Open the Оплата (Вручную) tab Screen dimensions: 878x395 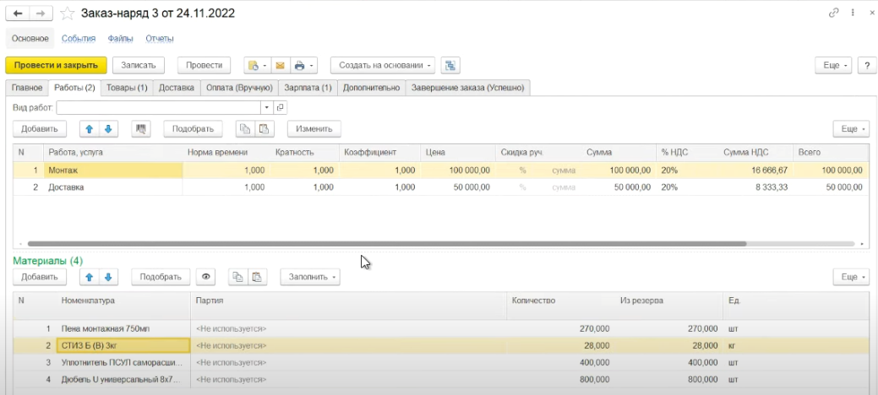240,87
